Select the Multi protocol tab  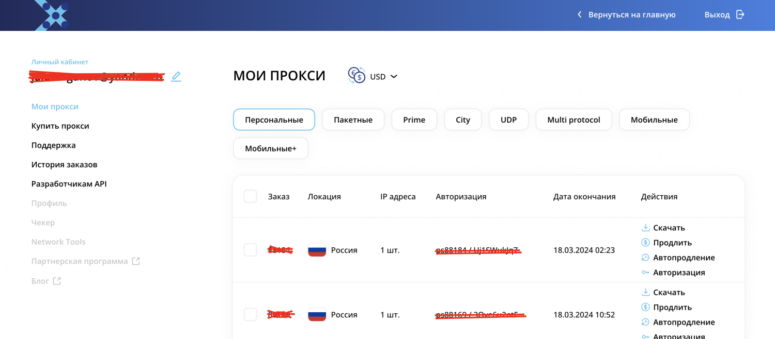pyautogui.click(x=574, y=120)
